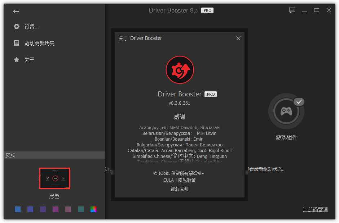Open 驱动更新历史 menu entry
The height and width of the screenshot is (223, 339).
point(39,43)
